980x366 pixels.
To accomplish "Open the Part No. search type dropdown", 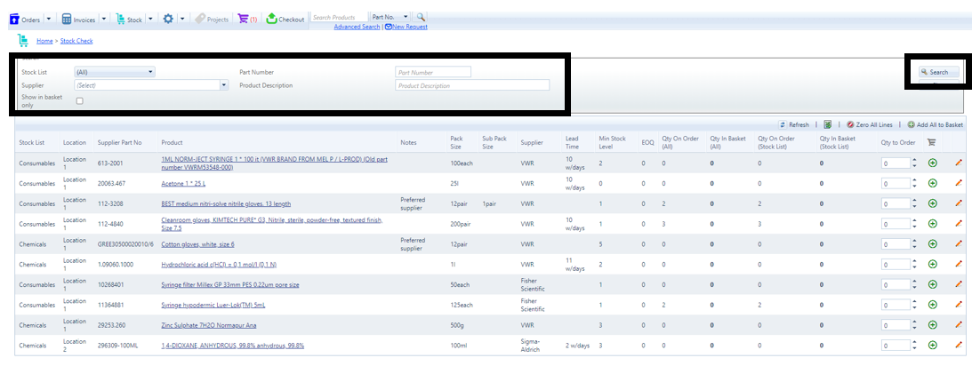I will 390,18.
